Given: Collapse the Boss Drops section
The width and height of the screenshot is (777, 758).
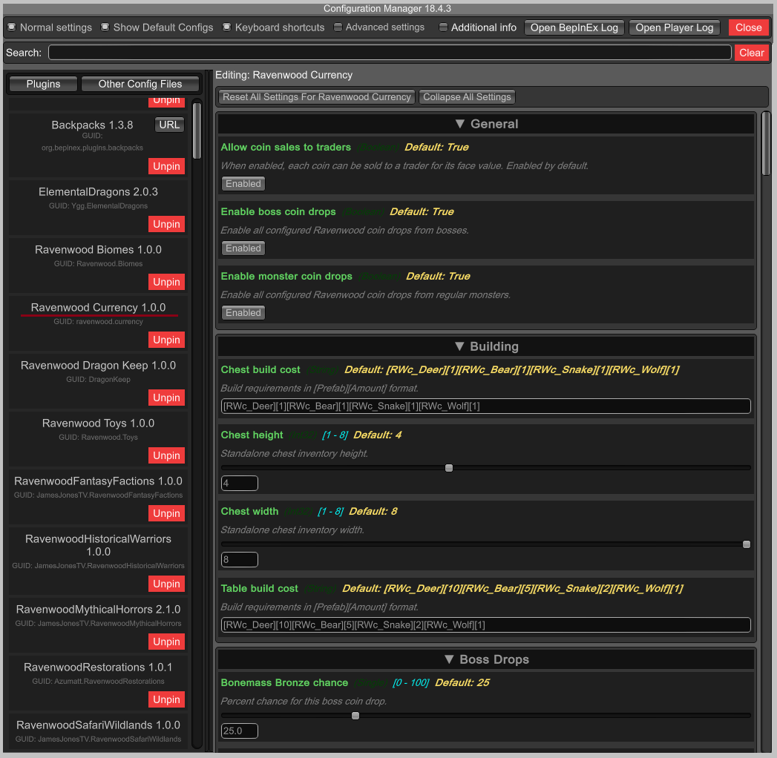Looking at the screenshot, I should pyautogui.click(x=485, y=659).
